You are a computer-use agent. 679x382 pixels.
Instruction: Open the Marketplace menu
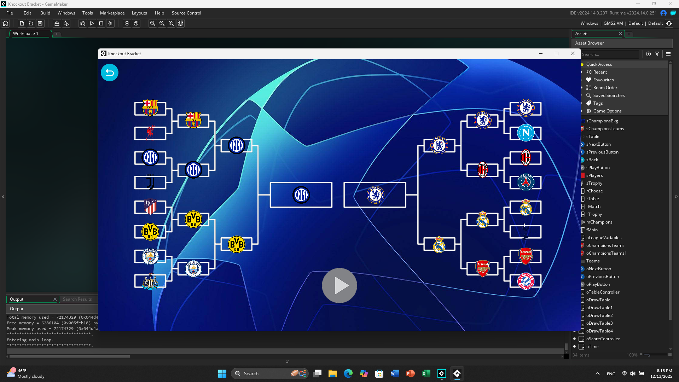[x=112, y=13]
